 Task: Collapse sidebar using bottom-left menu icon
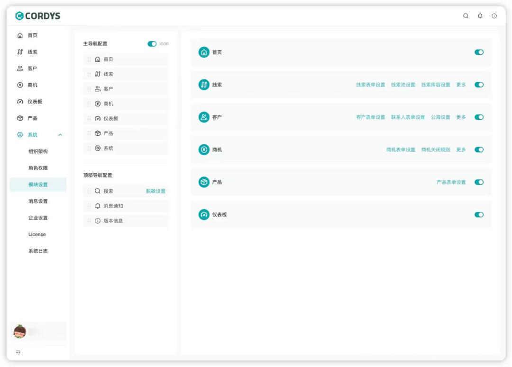click(18, 352)
